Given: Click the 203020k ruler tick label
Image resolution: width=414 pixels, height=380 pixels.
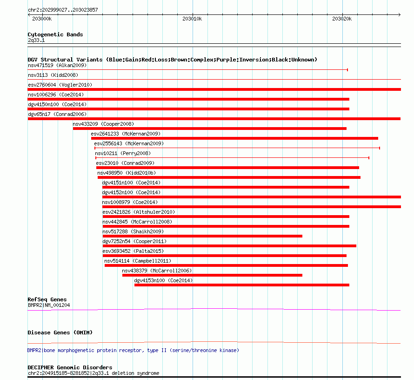Looking at the screenshot, I should pos(342,19).
